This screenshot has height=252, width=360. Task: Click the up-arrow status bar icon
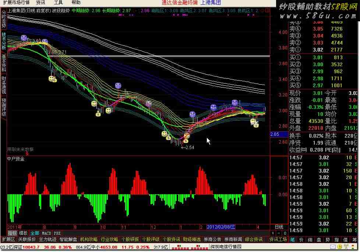point(353,247)
